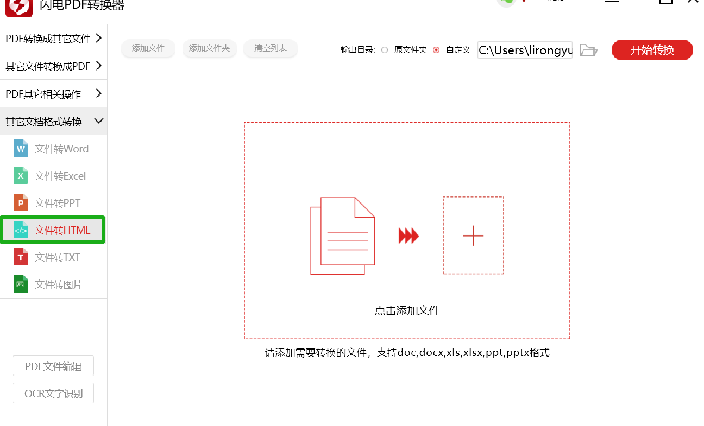Viewport: 704px width, 426px height.
Task: Open the PDF其它相关操作 menu
Action: pos(53,93)
